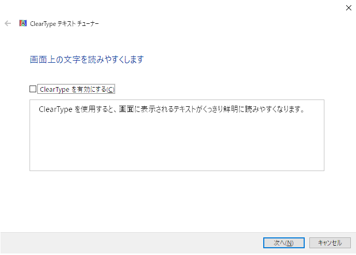The width and height of the screenshot is (356, 255).
Task: Click the word ClearType in description text
Action: (55, 109)
